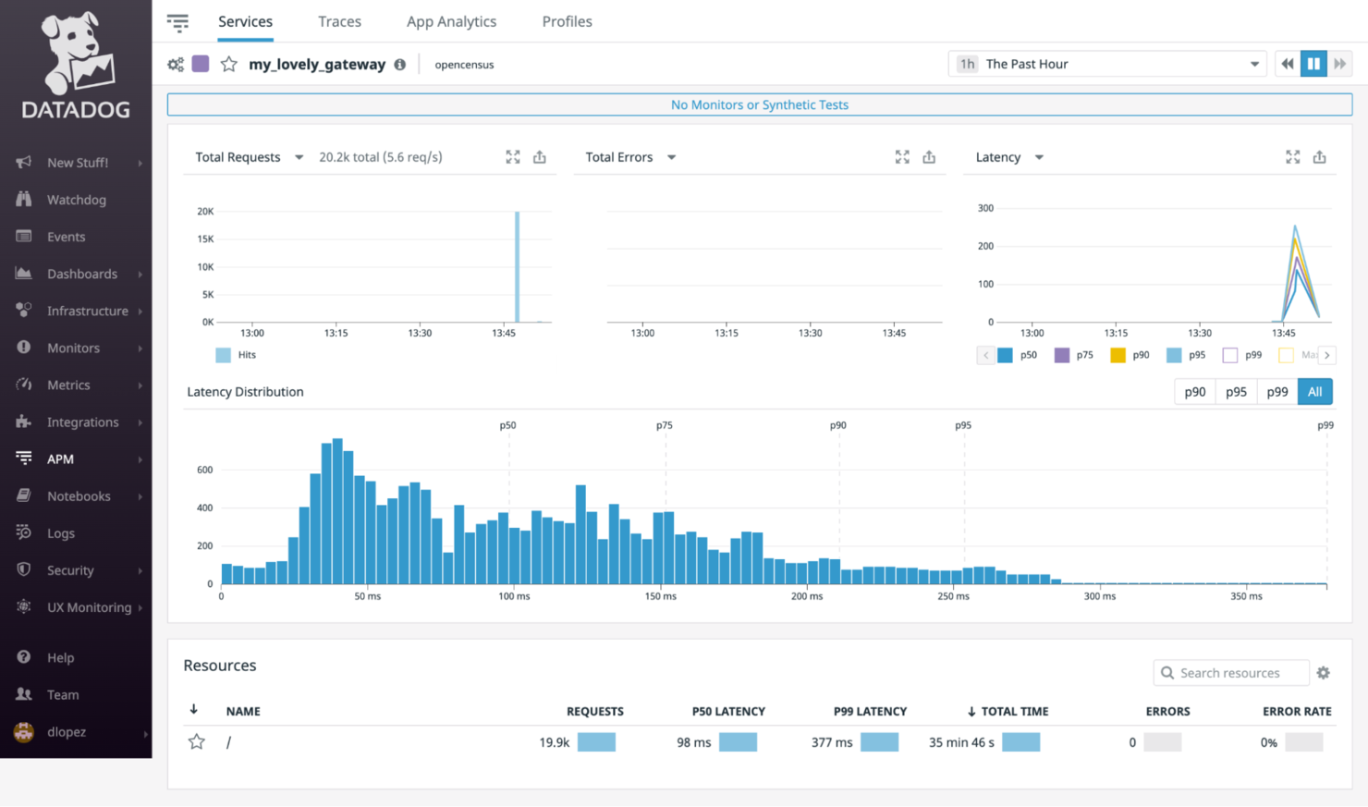The image size is (1368, 807).
Task: Pause live data with the pause button
Action: click(x=1313, y=63)
